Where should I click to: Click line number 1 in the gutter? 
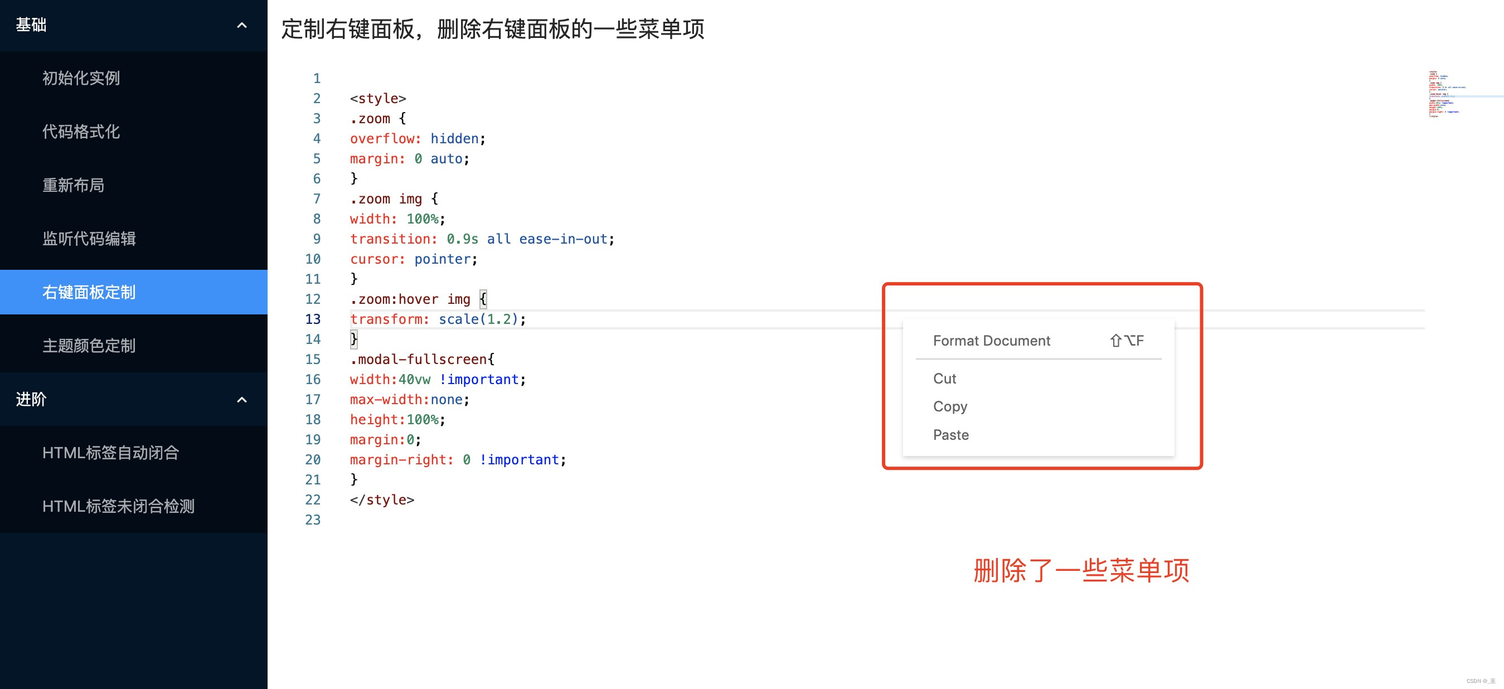click(317, 78)
